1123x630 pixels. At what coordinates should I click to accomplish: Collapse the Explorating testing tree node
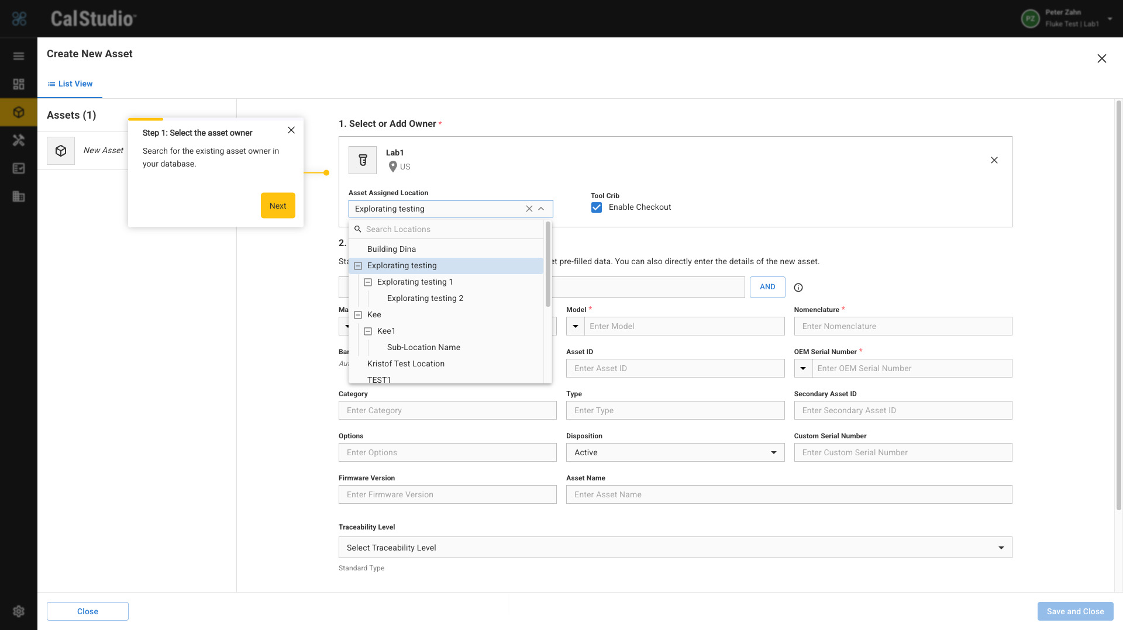(358, 266)
